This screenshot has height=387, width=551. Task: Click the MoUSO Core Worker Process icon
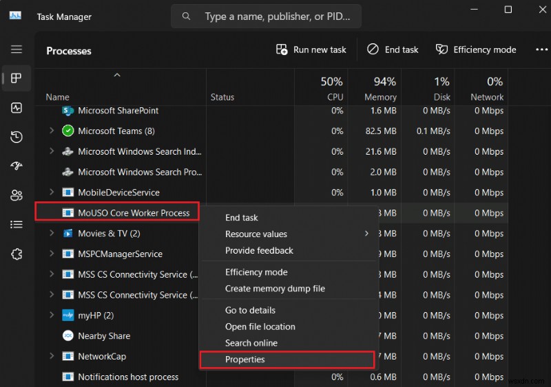pos(67,212)
